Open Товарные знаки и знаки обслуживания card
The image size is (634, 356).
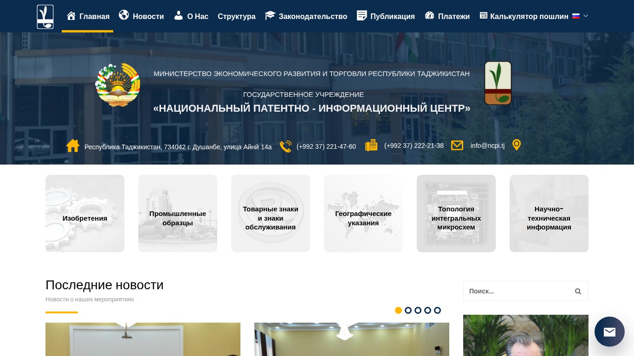coord(271,213)
